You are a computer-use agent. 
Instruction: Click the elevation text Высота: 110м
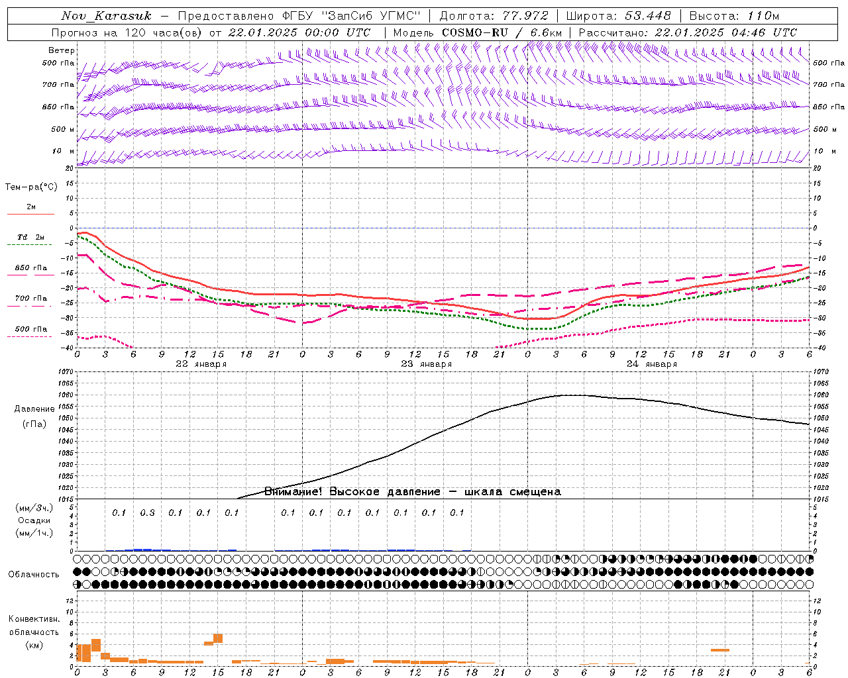(734, 16)
